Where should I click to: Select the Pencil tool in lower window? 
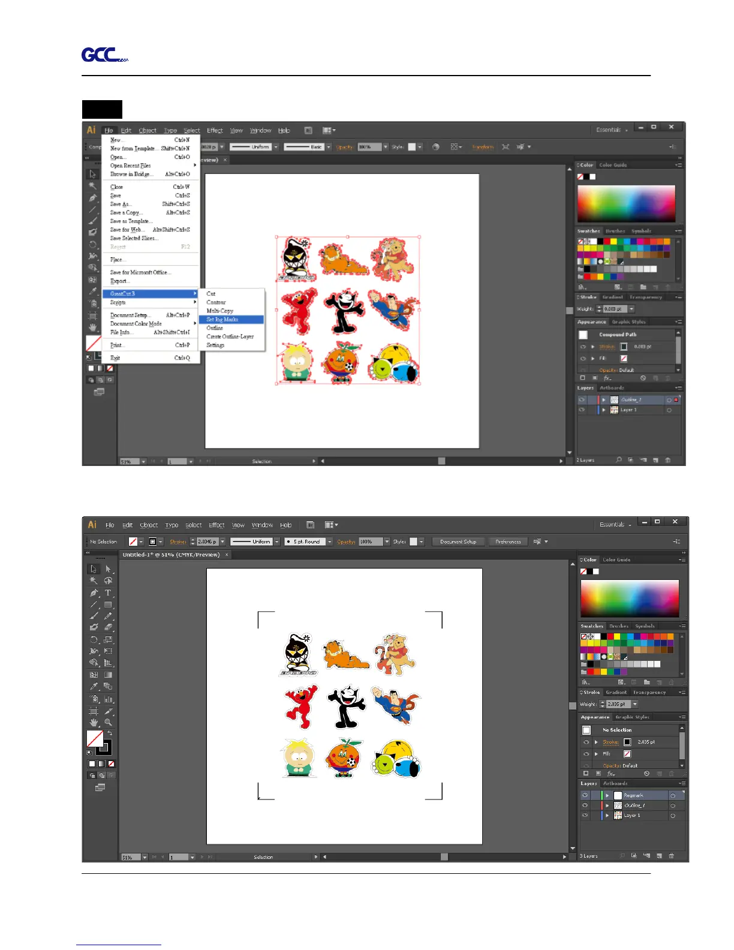click(x=108, y=616)
